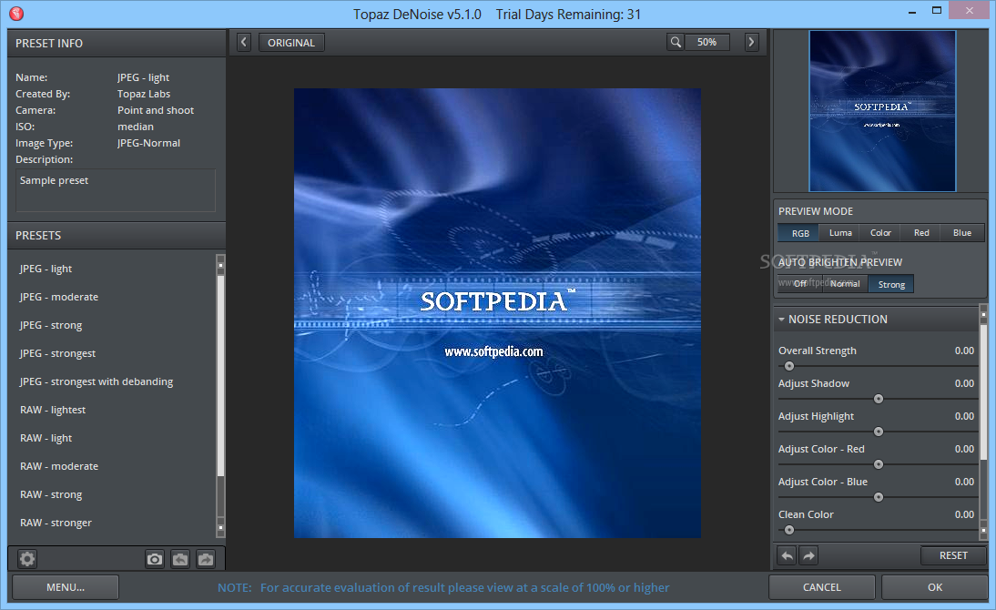The width and height of the screenshot is (996, 610).
Task: Click the redo arrow icon
Action: [x=808, y=556]
